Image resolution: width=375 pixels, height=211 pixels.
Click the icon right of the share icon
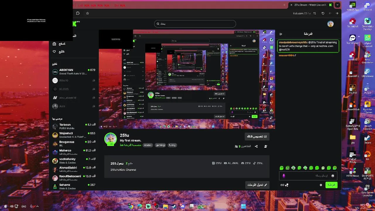click(x=265, y=146)
